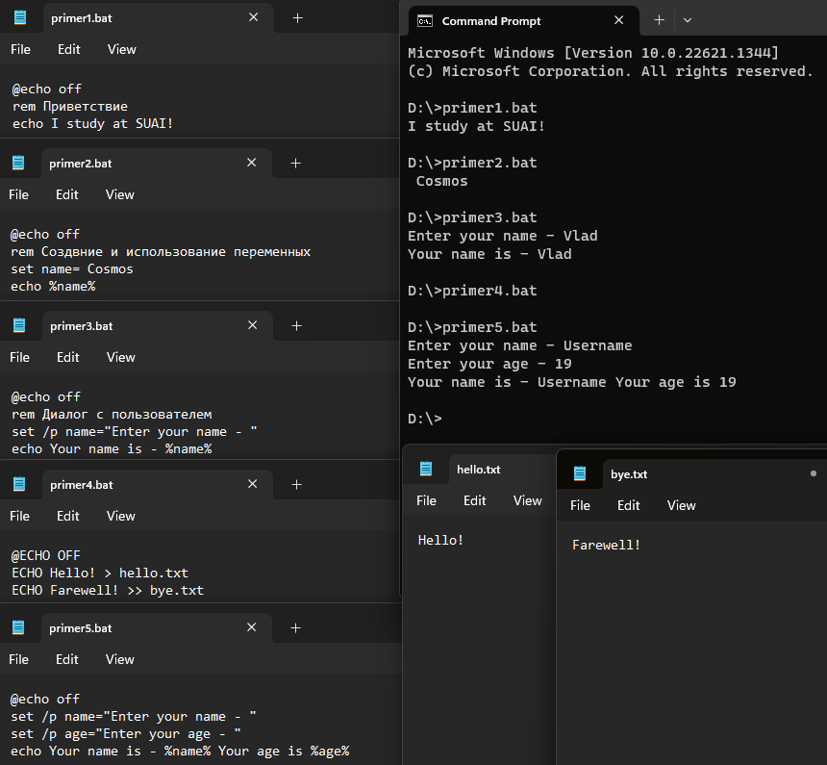The image size is (827, 765).
Task: Add a new tab in primer2.bat window
Action: (x=296, y=164)
